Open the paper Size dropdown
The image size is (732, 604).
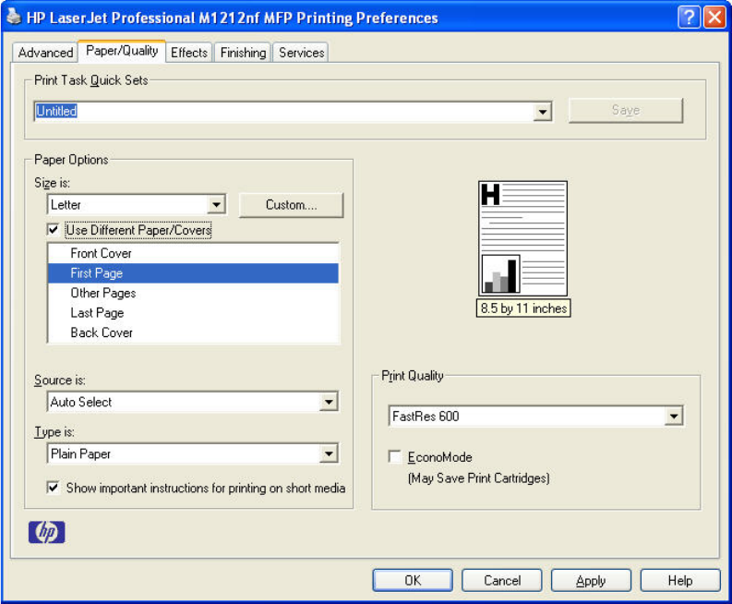pyautogui.click(x=217, y=205)
